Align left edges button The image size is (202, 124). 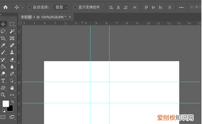(111, 7)
